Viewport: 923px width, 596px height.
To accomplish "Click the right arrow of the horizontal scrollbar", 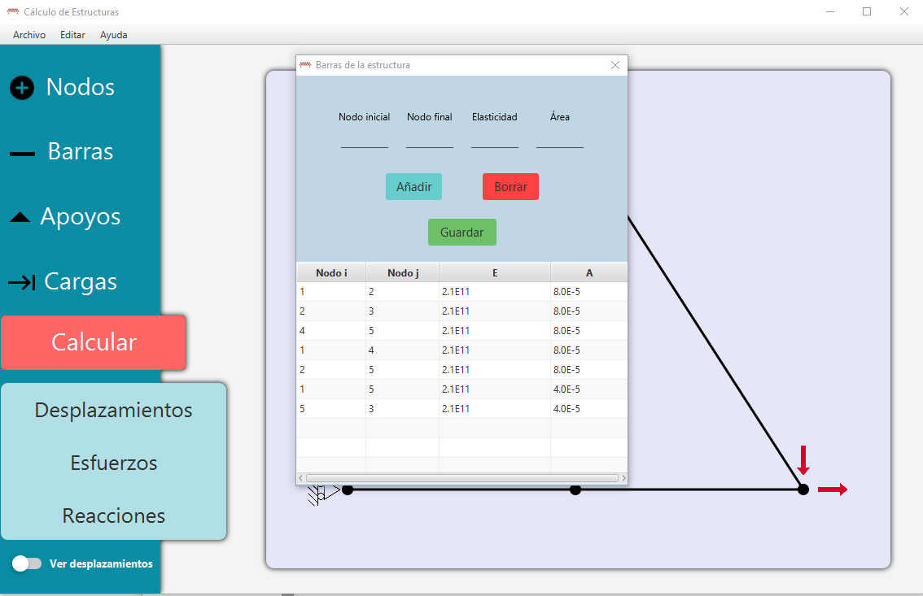I will click(x=623, y=478).
